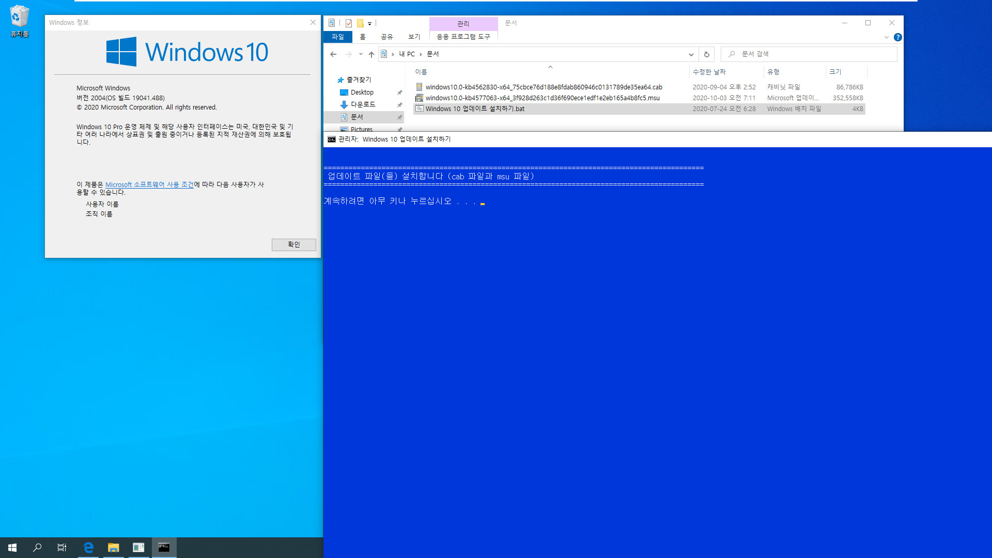Sort by 수정한 날짜 column header

[726, 72]
